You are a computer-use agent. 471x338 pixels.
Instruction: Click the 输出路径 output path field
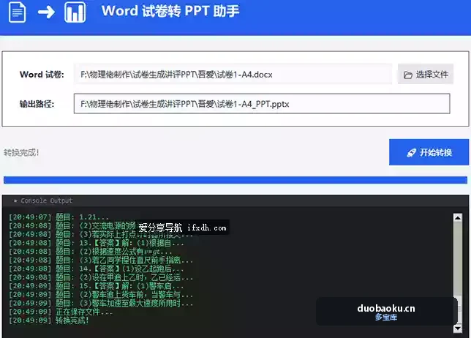(x=262, y=104)
